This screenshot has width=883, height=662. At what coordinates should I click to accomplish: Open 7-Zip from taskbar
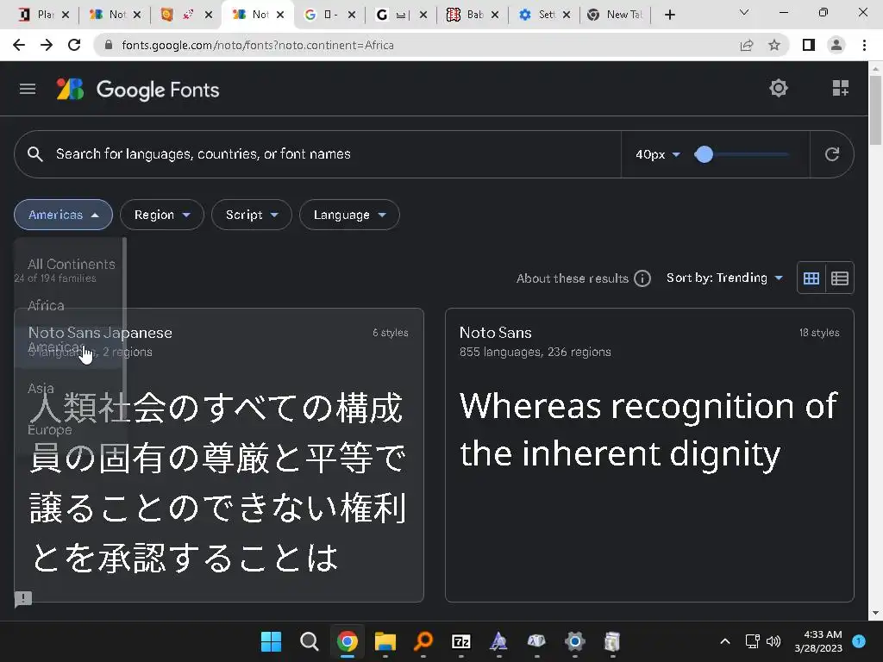[x=461, y=641]
